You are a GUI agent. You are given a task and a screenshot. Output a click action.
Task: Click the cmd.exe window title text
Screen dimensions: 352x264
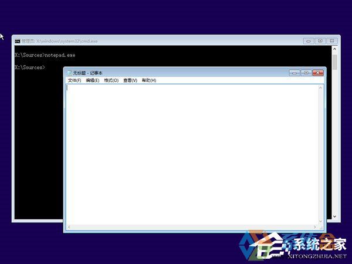click(59, 41)
